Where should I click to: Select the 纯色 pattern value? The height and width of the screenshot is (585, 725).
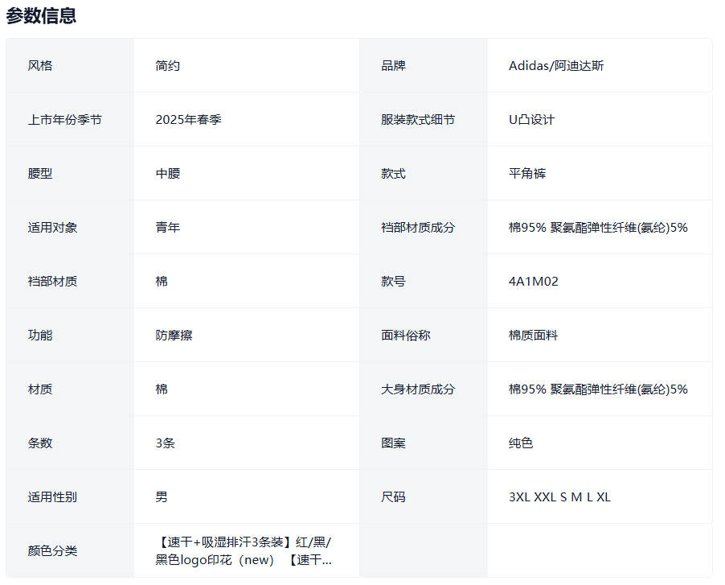click(x=521, y=443)
